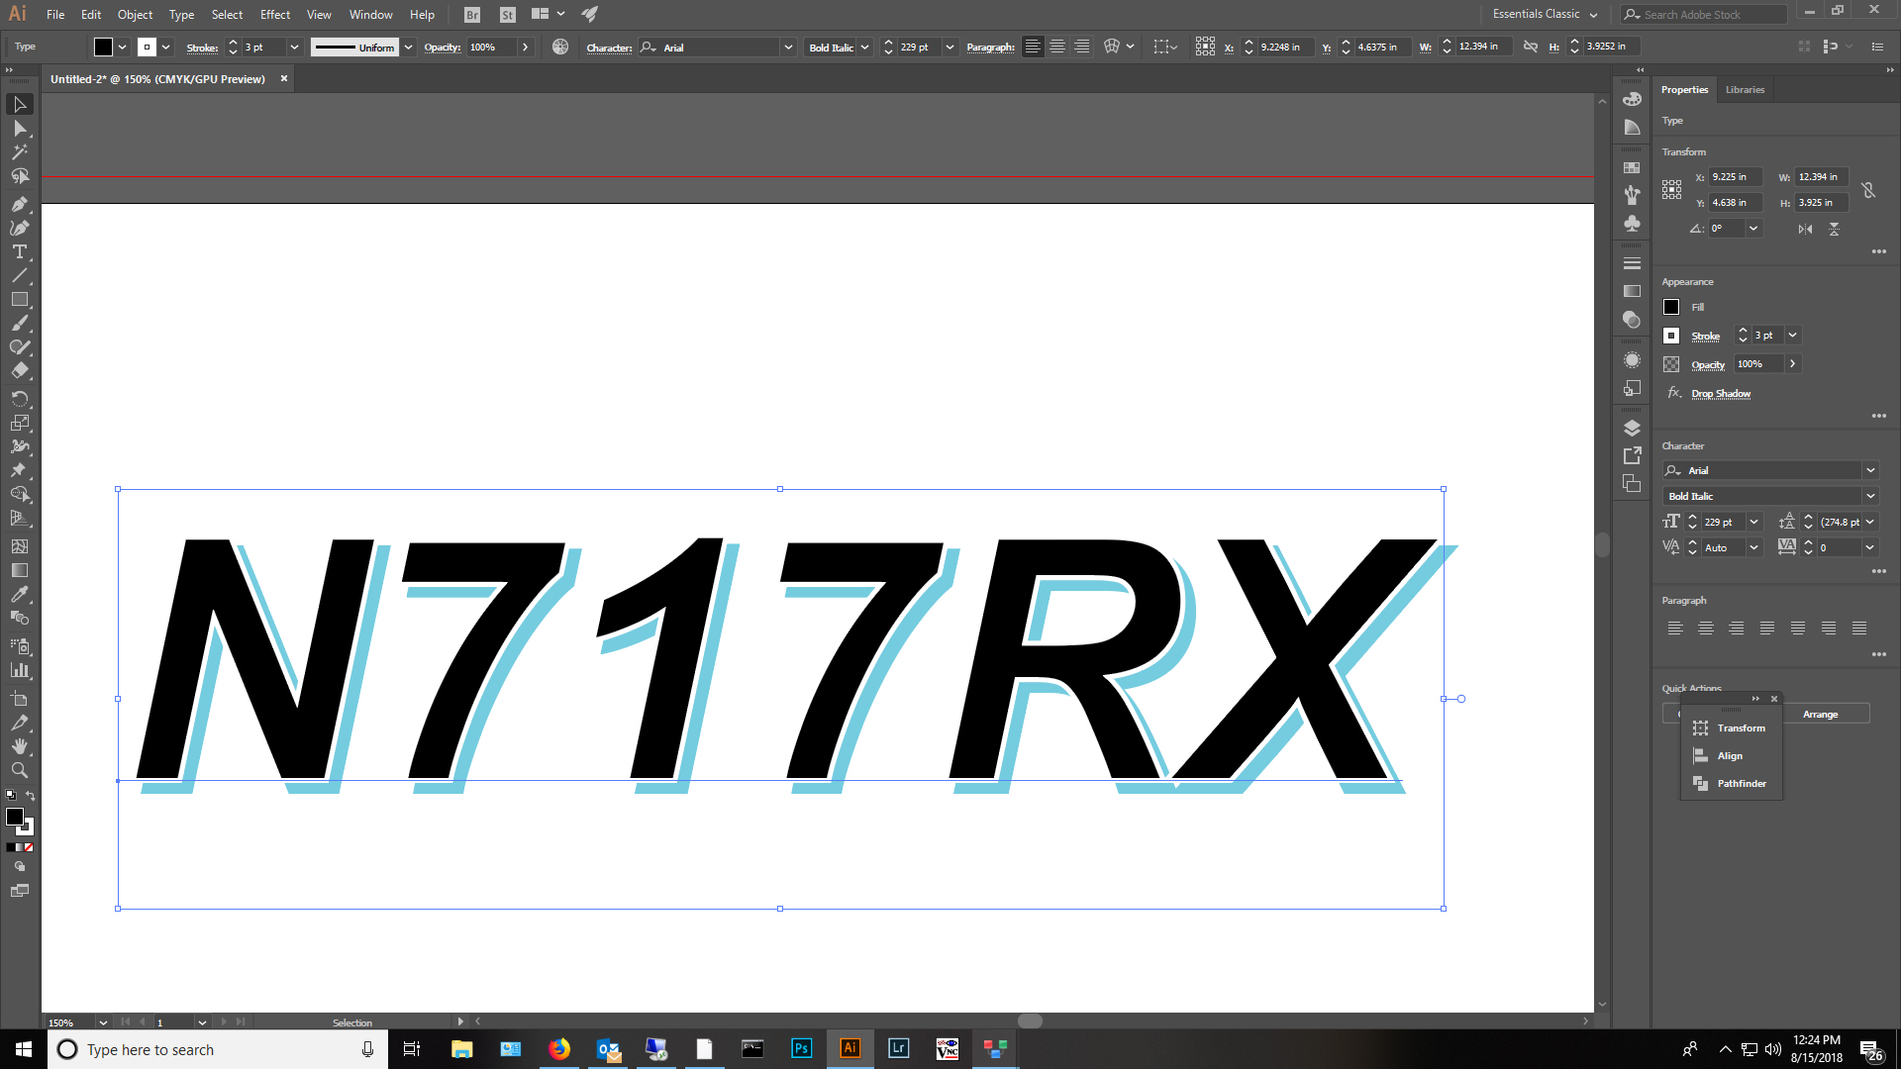The width and height of the screenshot is (1901, 1069).
Task: Select the Pen tool in toolbar
Action: (x=19, y=204)
